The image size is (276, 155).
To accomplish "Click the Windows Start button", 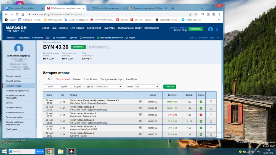I will point(4,151).
